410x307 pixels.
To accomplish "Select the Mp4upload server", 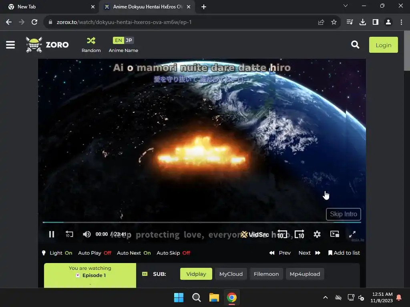I will tap(305, 274).
